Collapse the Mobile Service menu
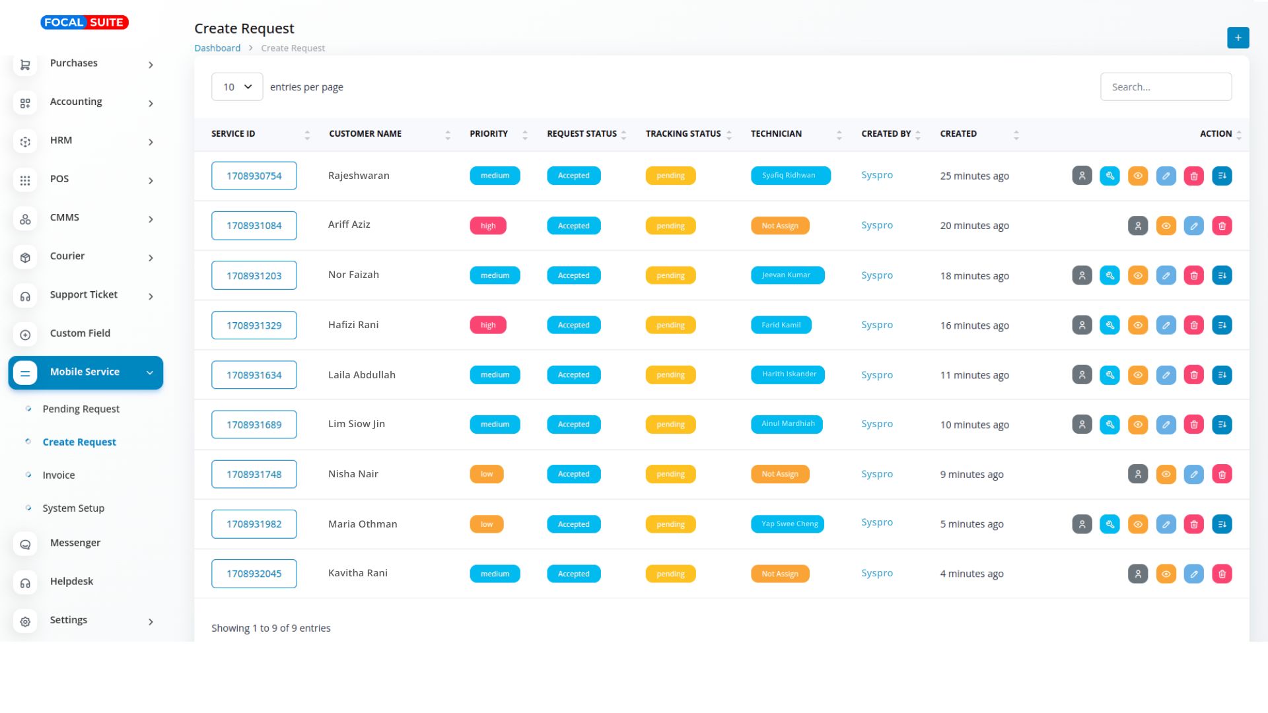The image size is (1268, 713). tap(86, 372)
